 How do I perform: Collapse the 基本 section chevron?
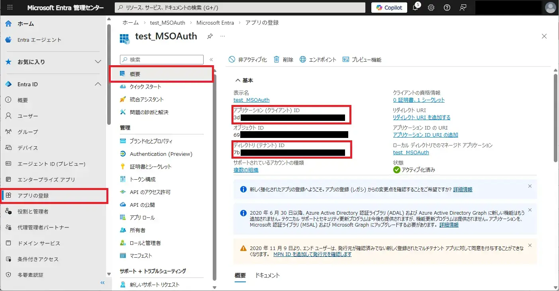click(x=238, y=80)
